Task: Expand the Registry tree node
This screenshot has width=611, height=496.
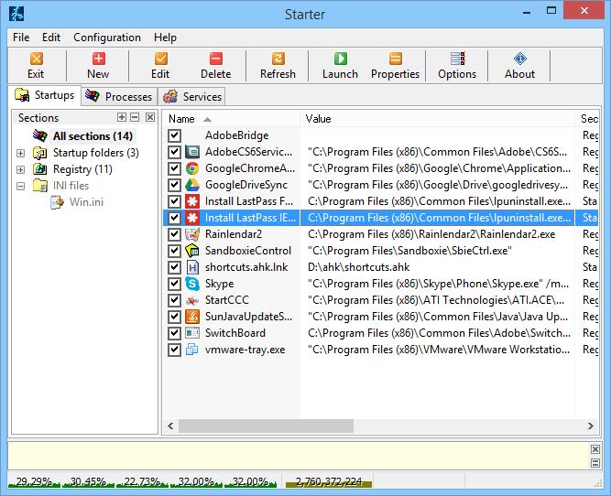Action: (x=21, y=169)
